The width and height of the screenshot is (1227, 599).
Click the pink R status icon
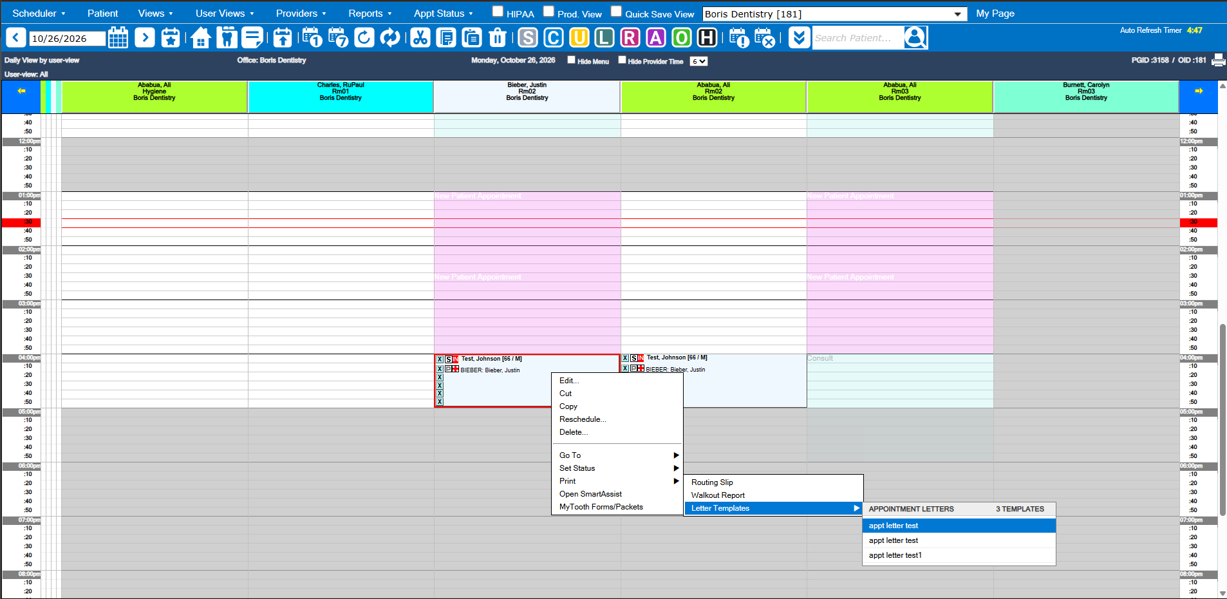[x=630, y=38]
